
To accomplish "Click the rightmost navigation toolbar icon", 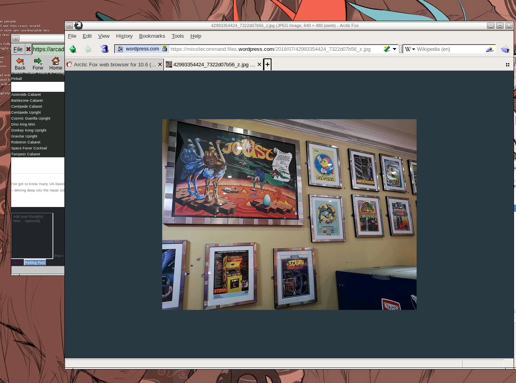I will (505, 49).
